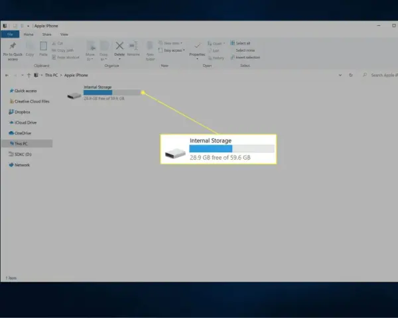Open Quick access in the sidebar
This screenshot has height=318, width=398.
[23, 91]
